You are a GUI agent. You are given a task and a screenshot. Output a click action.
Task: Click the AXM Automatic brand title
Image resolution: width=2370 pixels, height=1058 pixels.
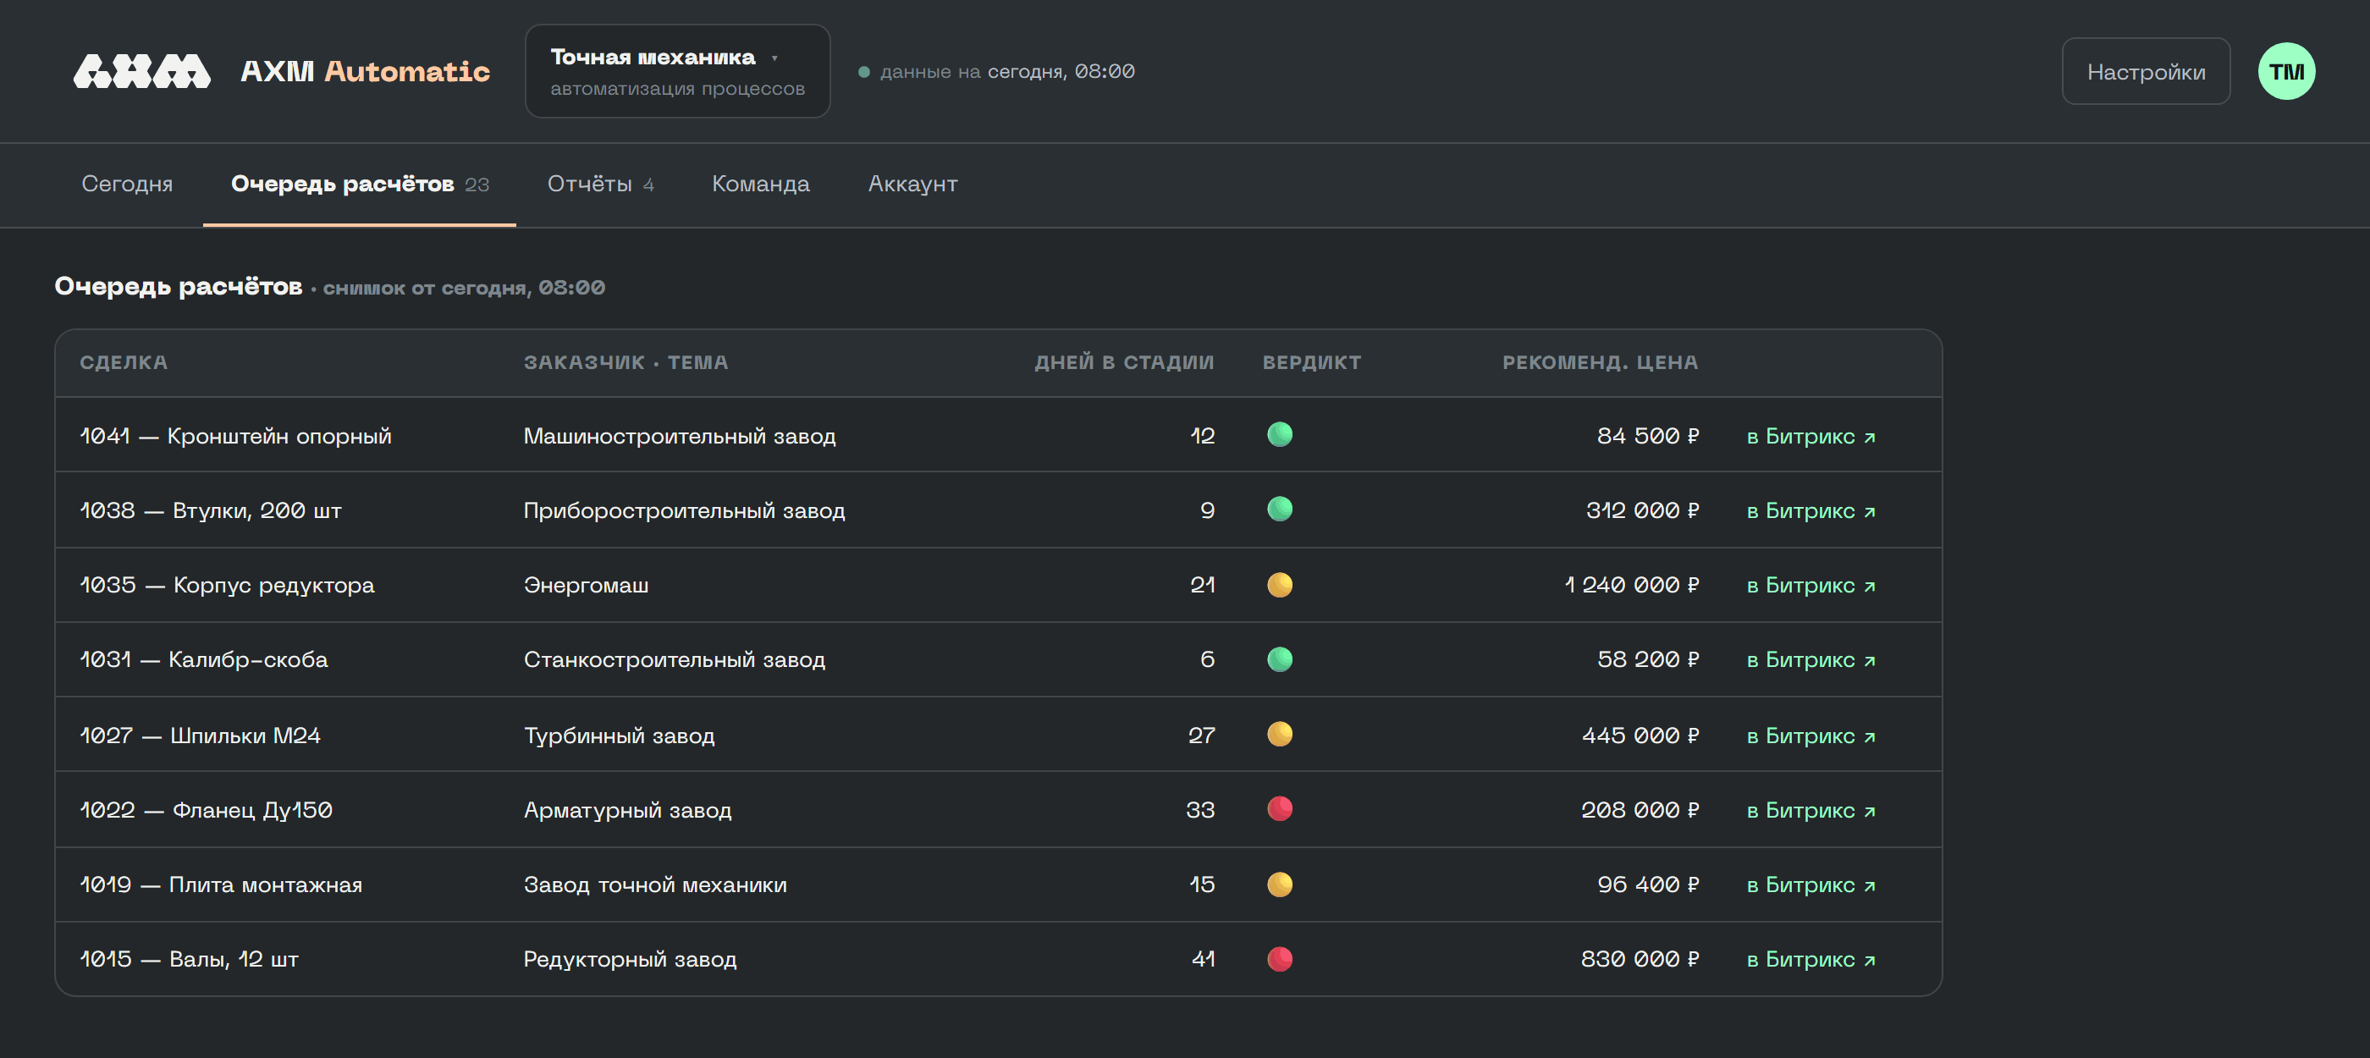coord(366,71)
